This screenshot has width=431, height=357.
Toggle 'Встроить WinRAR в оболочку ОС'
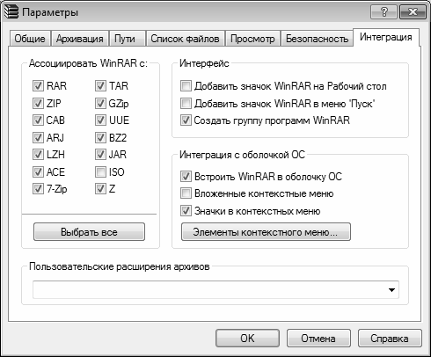pos(186,177)
